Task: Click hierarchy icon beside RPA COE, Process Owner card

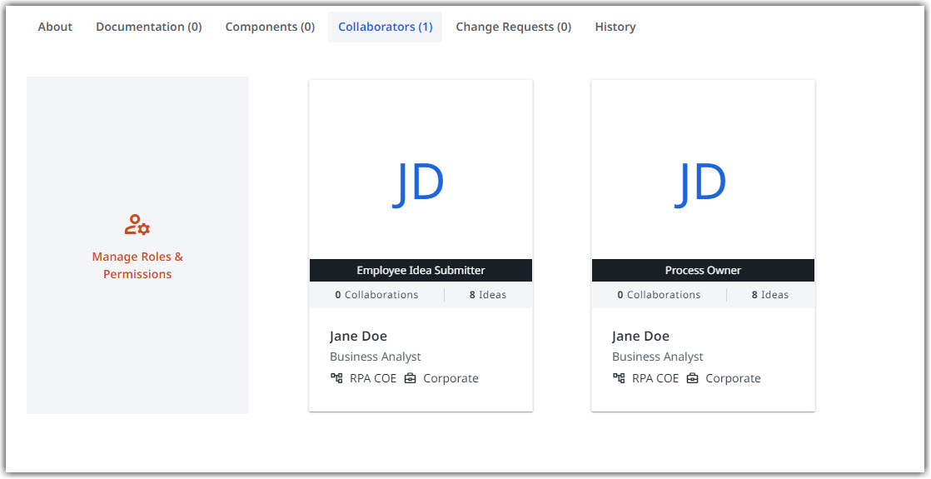Action: 619,378
